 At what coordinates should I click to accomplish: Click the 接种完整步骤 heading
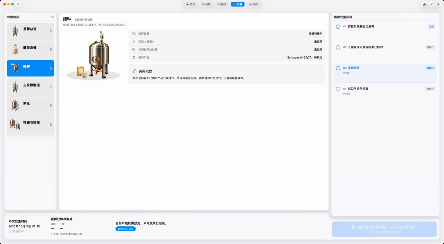pos(343,17)
